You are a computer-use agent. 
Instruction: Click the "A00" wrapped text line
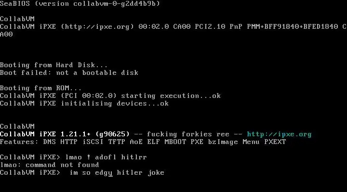[6, 35]
